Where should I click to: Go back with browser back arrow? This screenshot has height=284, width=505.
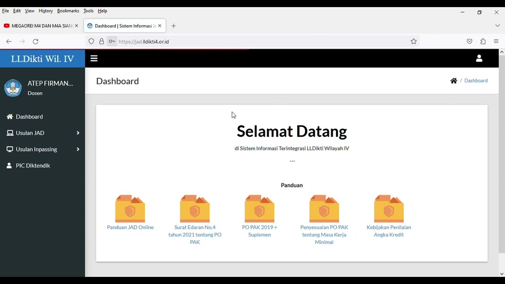pyautogui.click(x=9, y=41)
